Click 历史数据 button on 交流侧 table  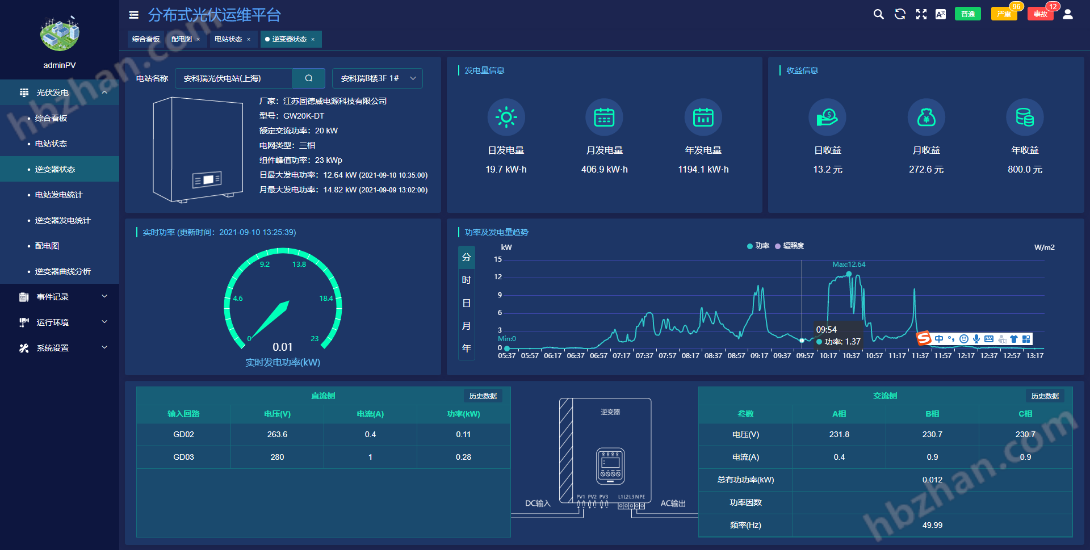pos(1045,396)
